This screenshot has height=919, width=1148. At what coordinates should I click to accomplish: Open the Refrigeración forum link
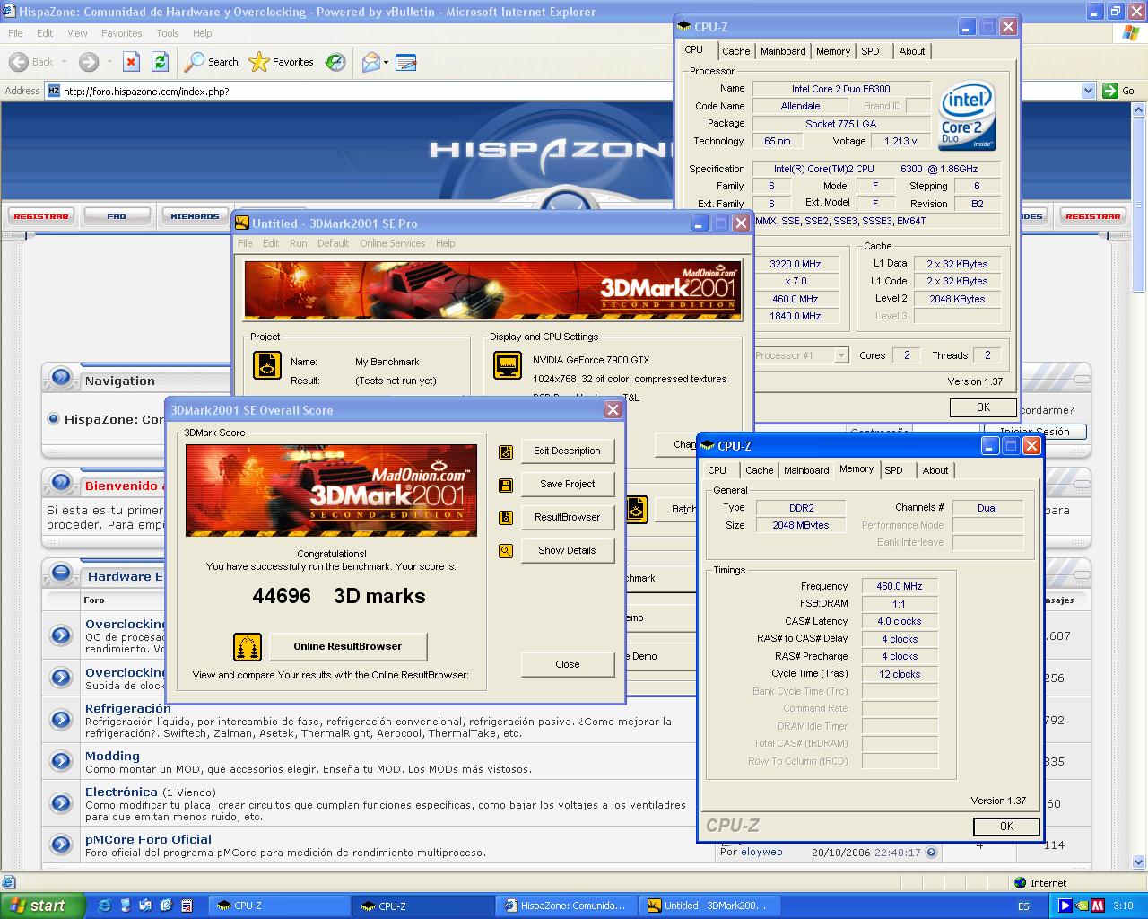tap(127, 708)
